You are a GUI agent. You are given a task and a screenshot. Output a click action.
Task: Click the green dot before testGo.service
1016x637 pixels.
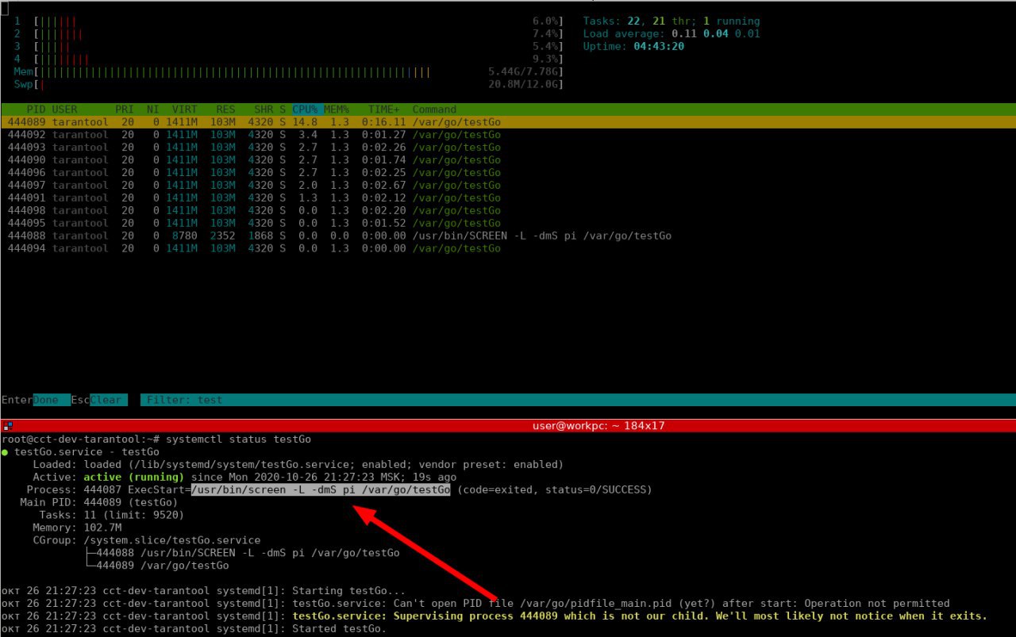point(5,451)
